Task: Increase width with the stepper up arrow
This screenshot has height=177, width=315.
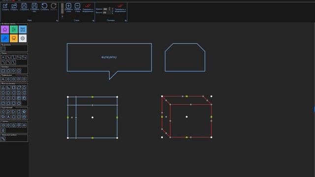Action: coord(113,8)
